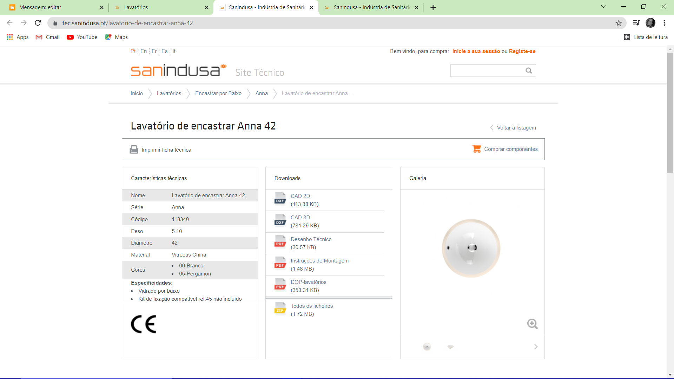Click the vertical page scrollbar thumb
Screen dimensions: 674x379
[x=670, y=112]
